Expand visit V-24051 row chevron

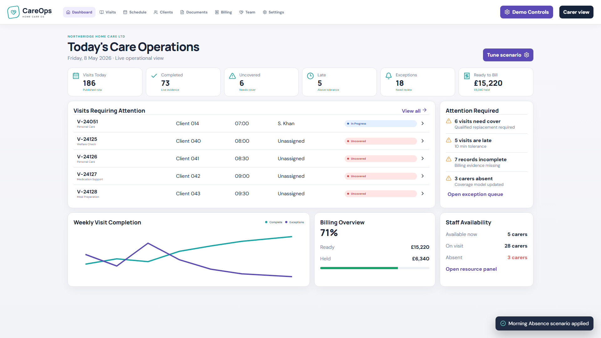click(x=423, y=123)
